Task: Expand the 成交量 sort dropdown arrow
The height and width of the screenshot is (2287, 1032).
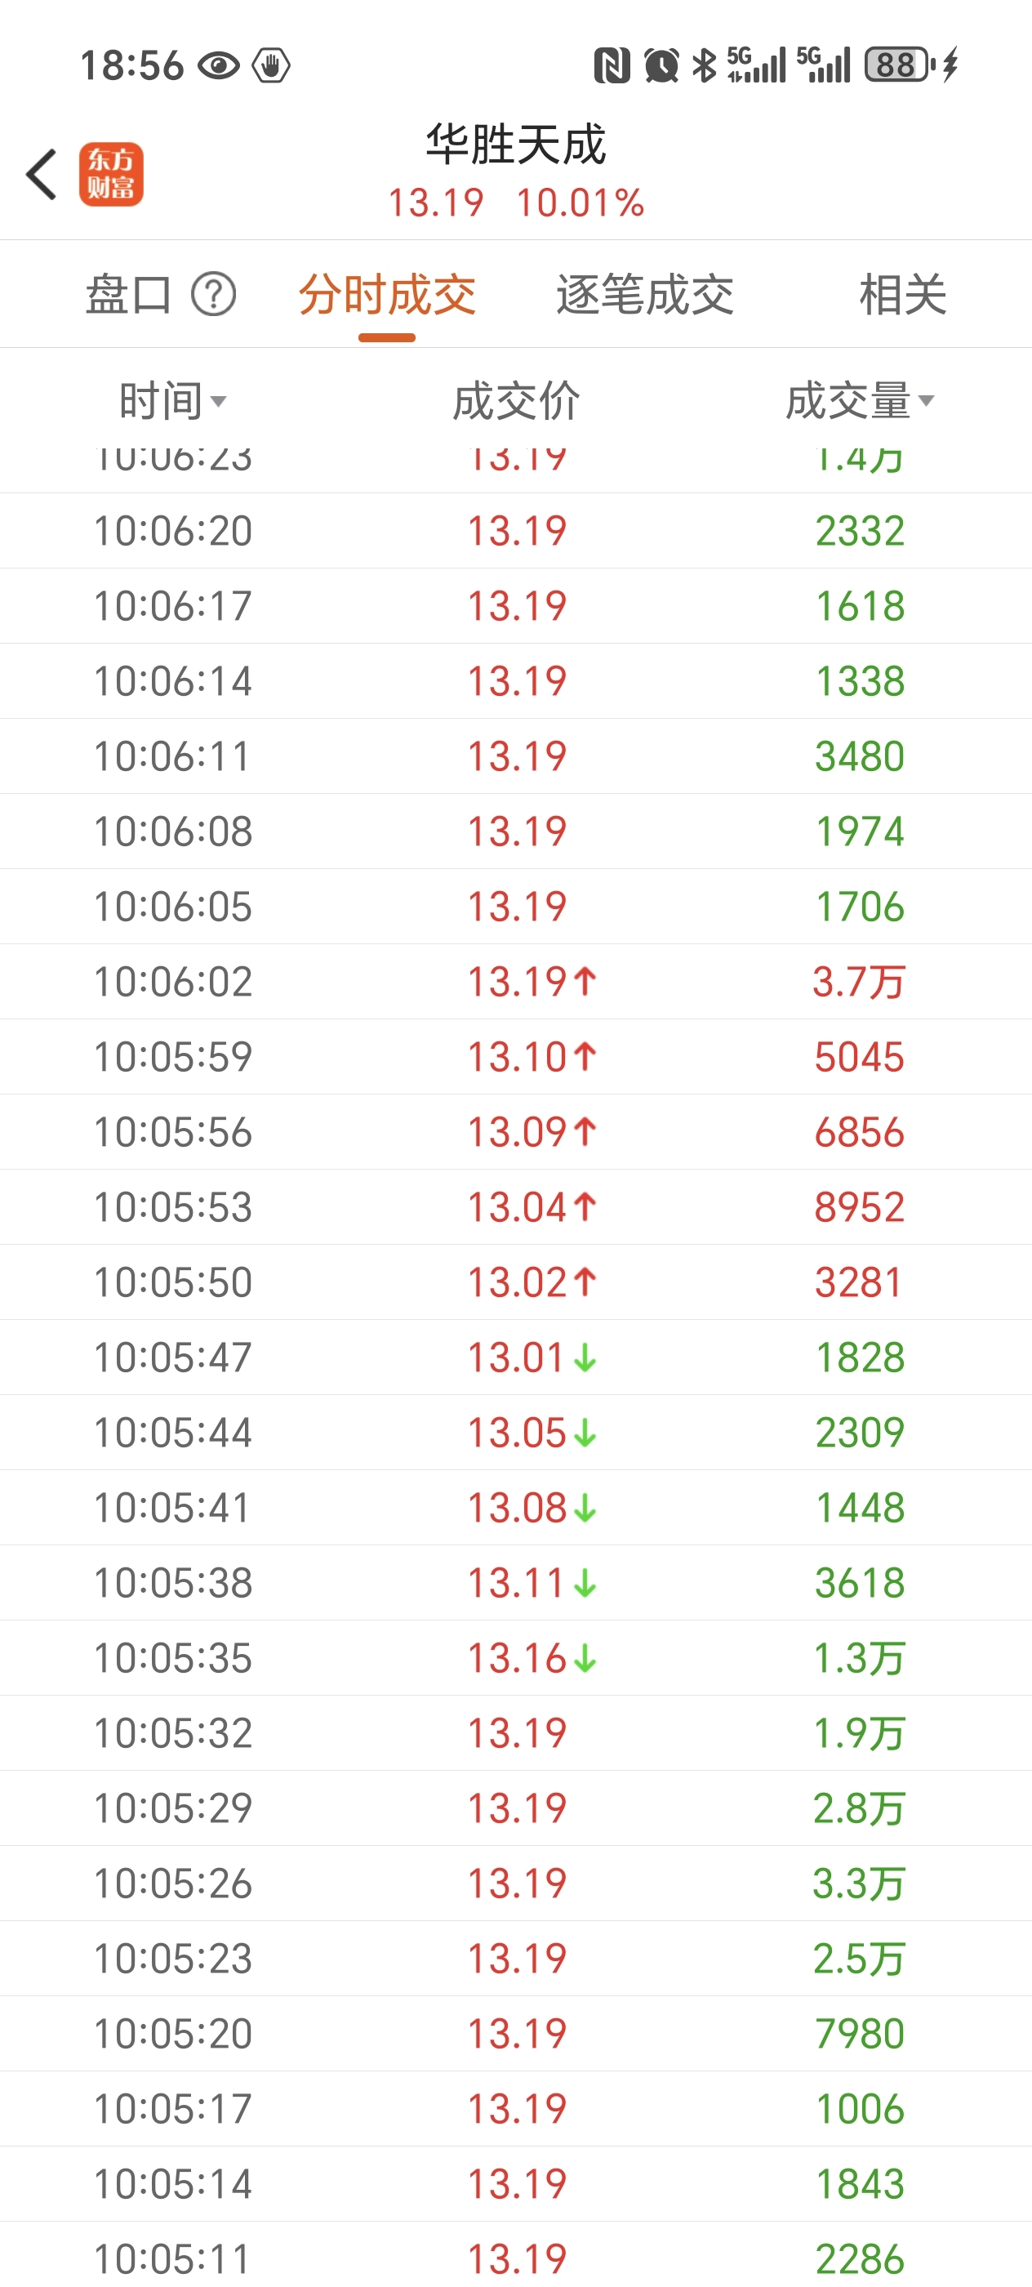Action: tap(927, 401)
